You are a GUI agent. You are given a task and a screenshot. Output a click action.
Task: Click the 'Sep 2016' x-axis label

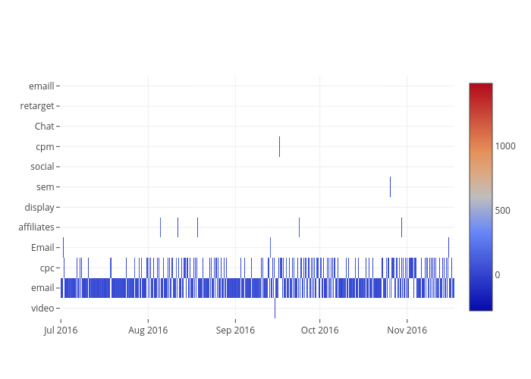[x=235, y=330]
